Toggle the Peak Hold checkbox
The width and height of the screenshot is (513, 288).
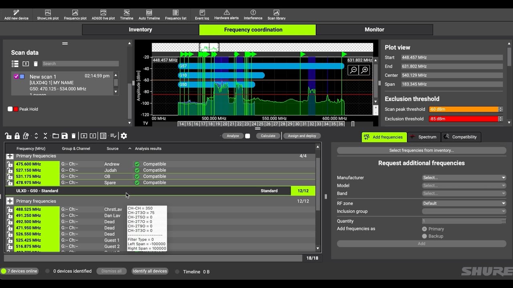10,109
